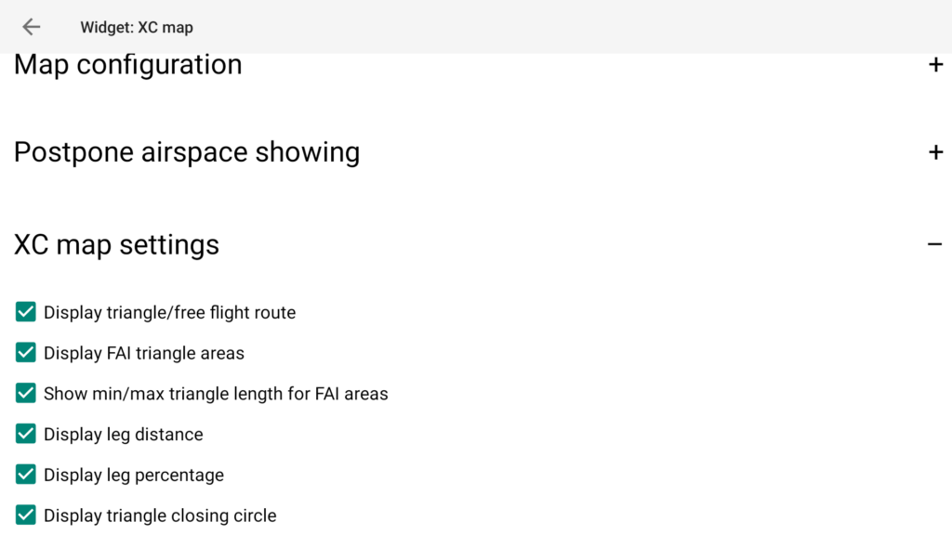Click the "Display triangle closing circle" label text
The image size is (952, 535).
point(160,515)
